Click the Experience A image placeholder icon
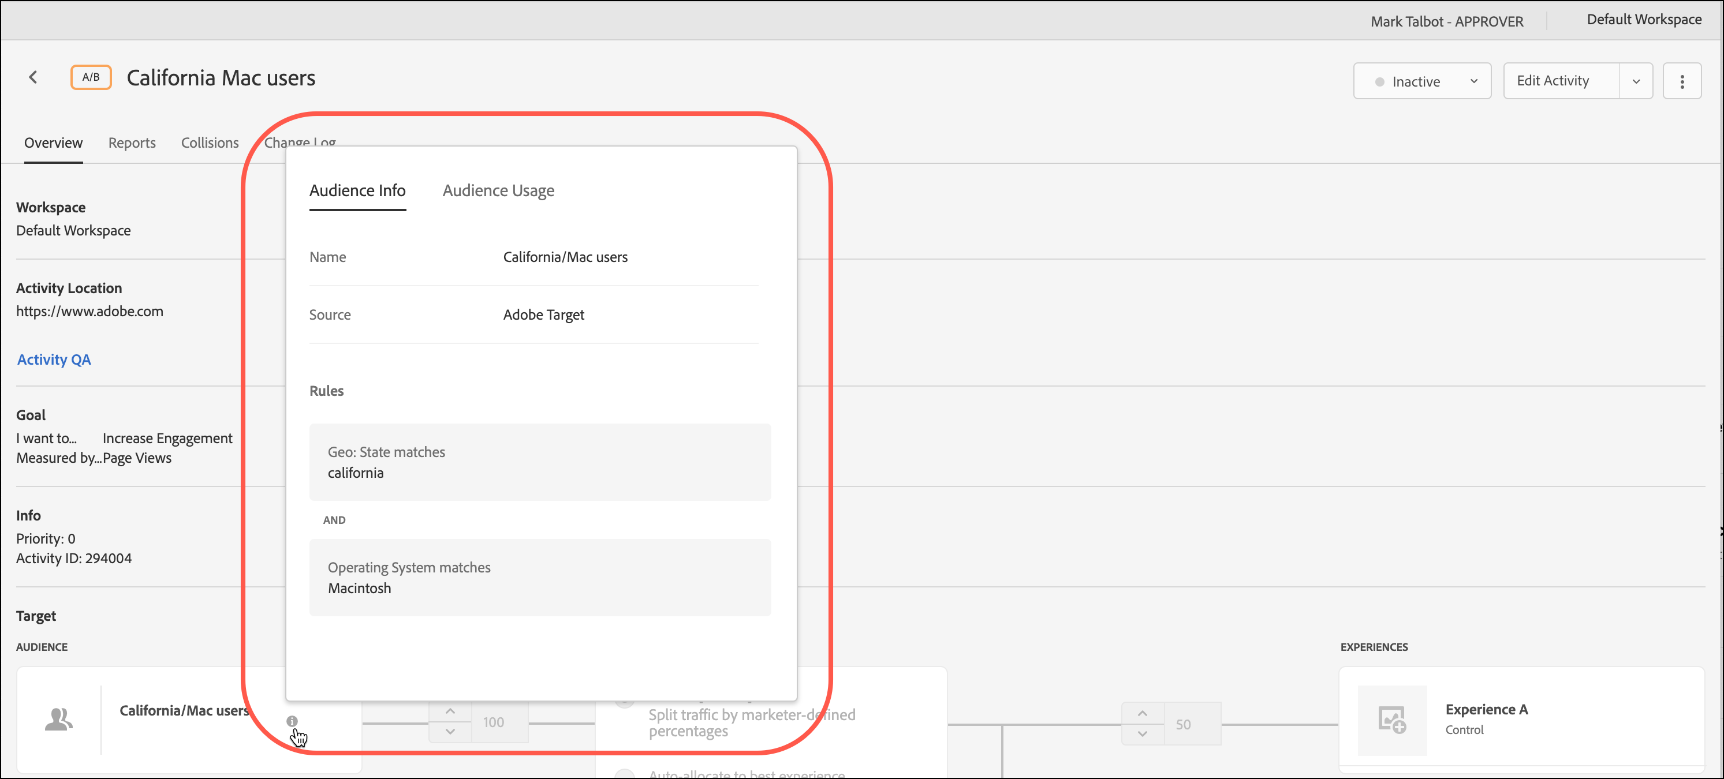This screenshot has width=1724, height=779. pos(1391,720)
